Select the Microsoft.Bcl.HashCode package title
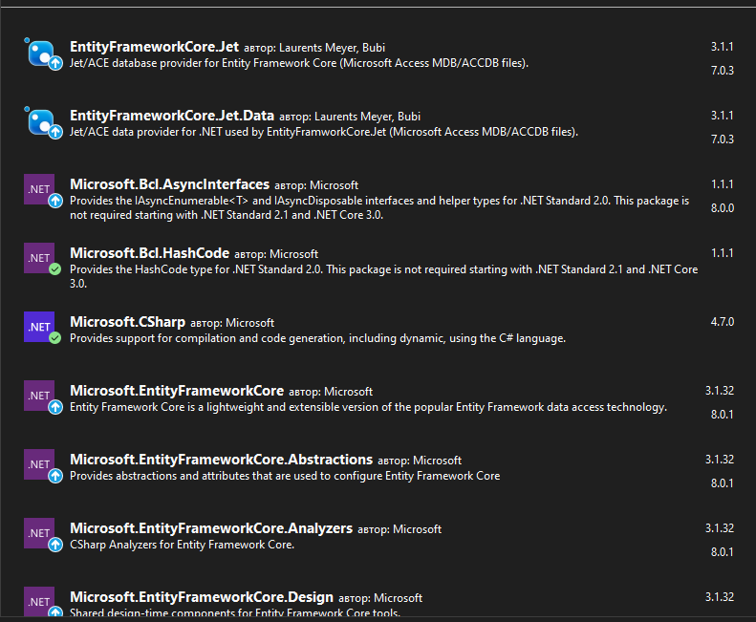Image resolution: width=756 pixels, height=622 pixels. (149, 253)
